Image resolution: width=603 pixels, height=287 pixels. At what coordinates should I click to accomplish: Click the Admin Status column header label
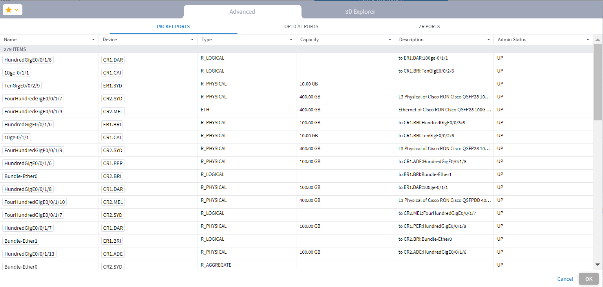(x=512, y=40)
